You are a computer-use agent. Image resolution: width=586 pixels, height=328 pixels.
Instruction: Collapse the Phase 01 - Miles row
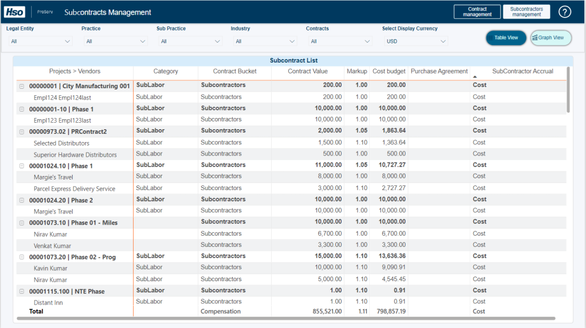[22, 223]
